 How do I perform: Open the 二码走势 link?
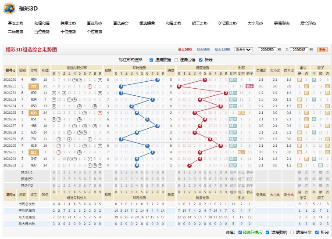pyautogui.click(x=15, y=32)
